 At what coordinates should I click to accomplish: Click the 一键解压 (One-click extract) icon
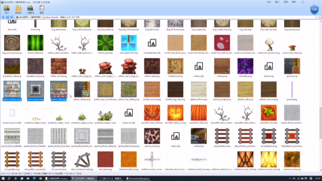point(30,9)
